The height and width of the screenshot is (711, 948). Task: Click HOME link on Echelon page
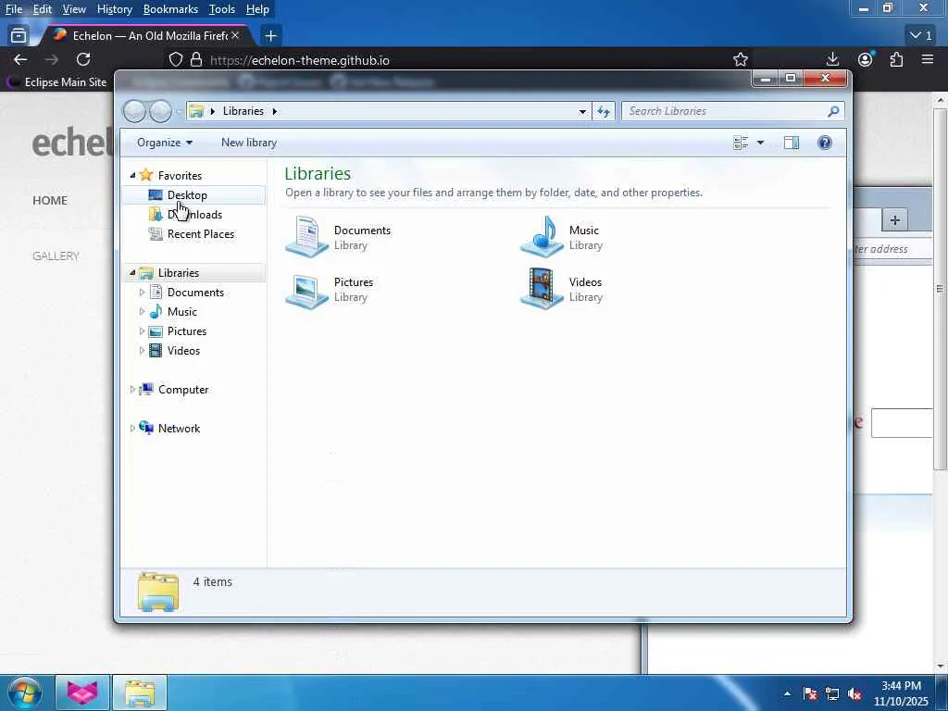(50, 201)
